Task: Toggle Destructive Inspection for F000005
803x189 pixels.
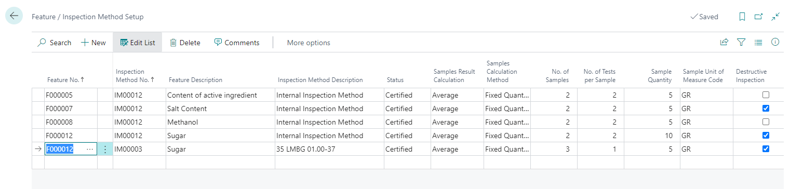Action: 766,95
